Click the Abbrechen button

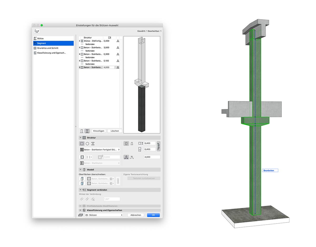tap(136, 215)
